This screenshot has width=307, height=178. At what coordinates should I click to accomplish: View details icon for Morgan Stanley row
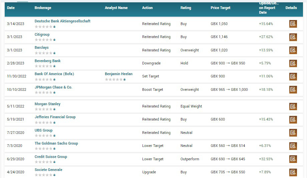(293, 107)
